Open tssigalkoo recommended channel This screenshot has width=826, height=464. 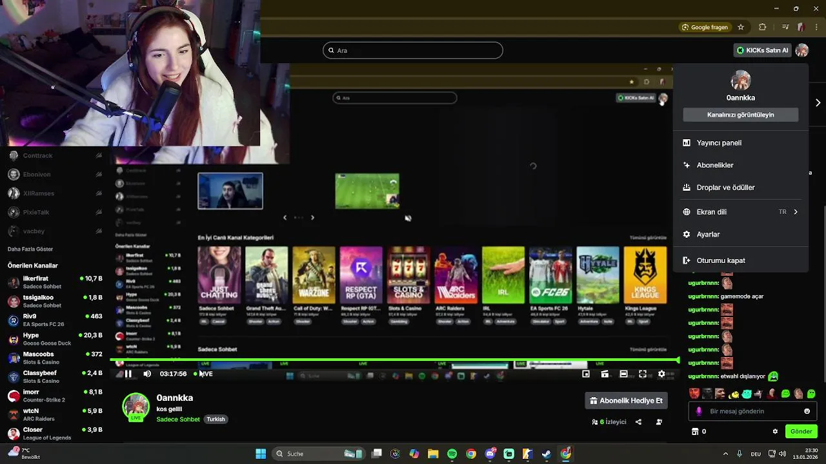click(x=55, y=301)
